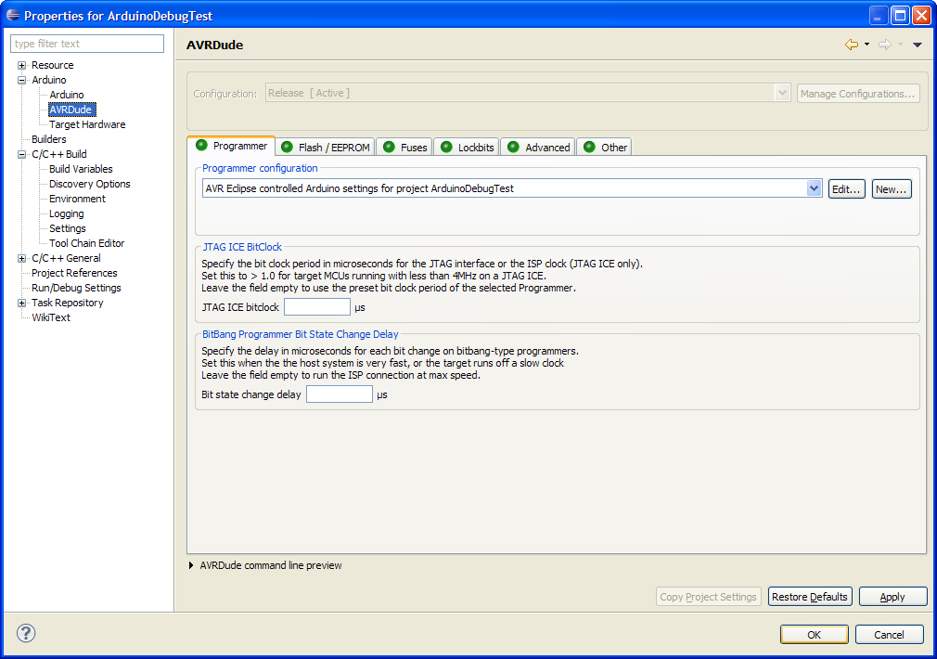This screenshot has width=937, height=659.
Task: Open the Programmer configuration dropdown
Action: point(814,188)
